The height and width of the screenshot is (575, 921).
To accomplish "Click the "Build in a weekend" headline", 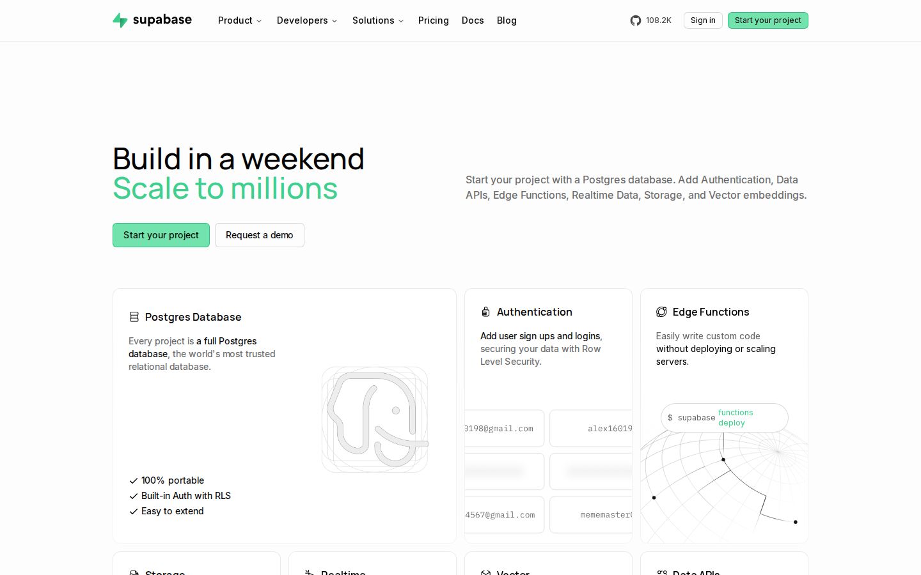I will pos(239,158).
